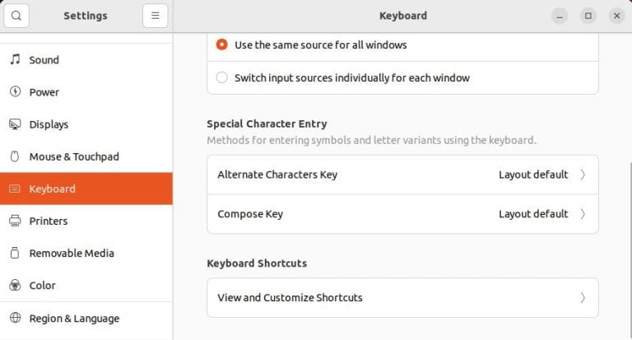Click the Region & Language globe icon
The height and width of the screenshot is (340, 632).
[x=15, y=318]
